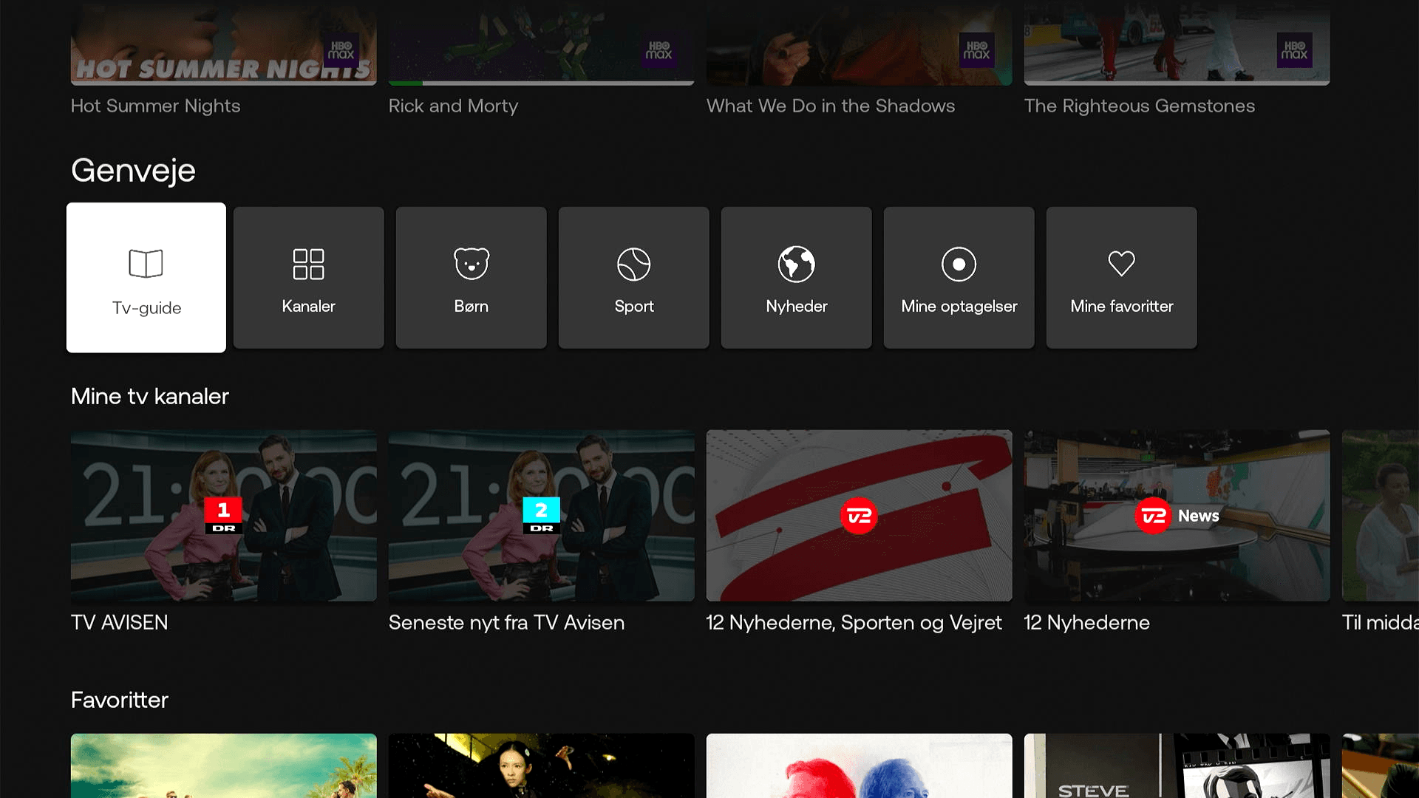The height and width of the screenshot is (798, 1419).
Task: Select the Nyheder globe icon
Action: tap(796, 264)
